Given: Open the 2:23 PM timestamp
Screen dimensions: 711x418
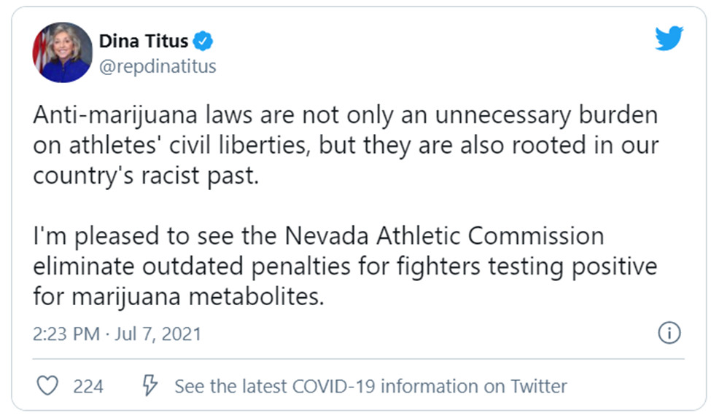Looking at the screenshot, I should (x=66, y=334).
